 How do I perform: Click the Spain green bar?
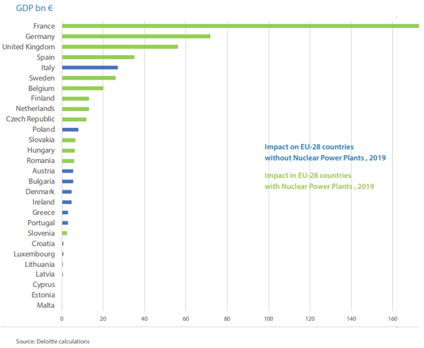pyautogui.click(x=98, y=57)
